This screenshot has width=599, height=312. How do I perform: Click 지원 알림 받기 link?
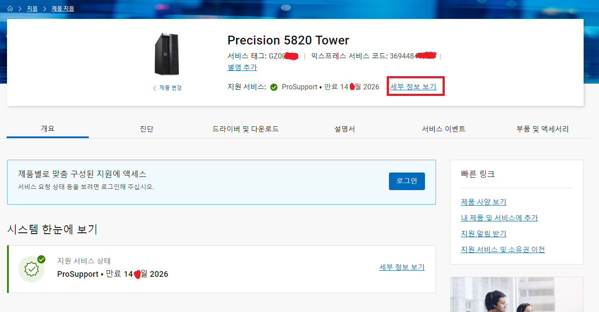pos(483,234)
